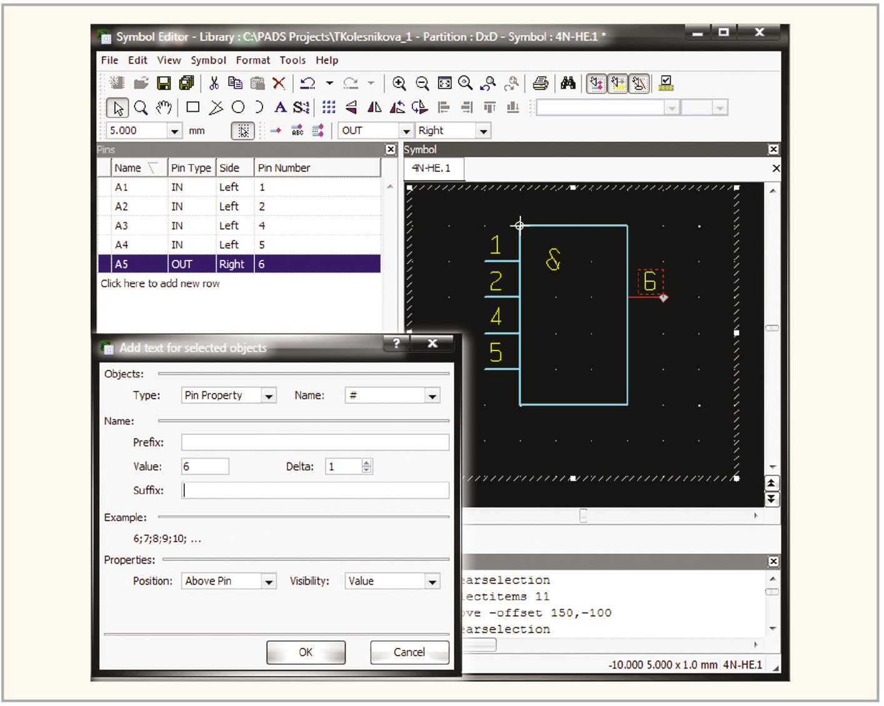Click the red Delete X icon
884x706 pixels.
(x=279, y=84)
